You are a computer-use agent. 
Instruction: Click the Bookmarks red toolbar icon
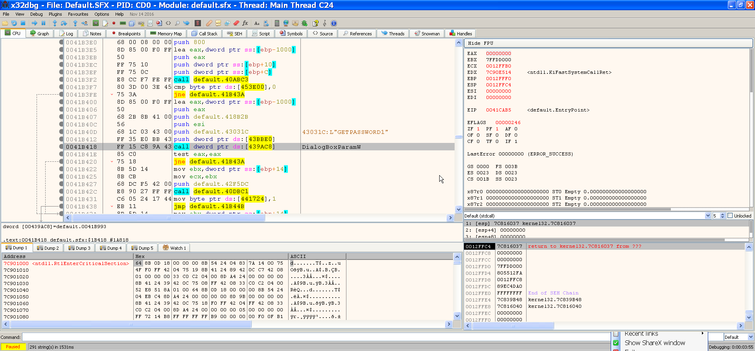pos(236,23)
